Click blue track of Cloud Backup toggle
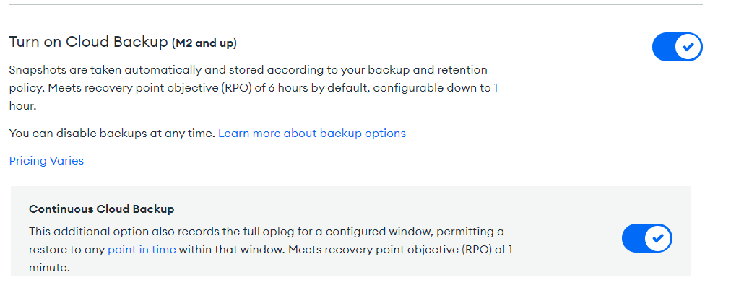The image size is (731, 293). click(x=663, y=48)
